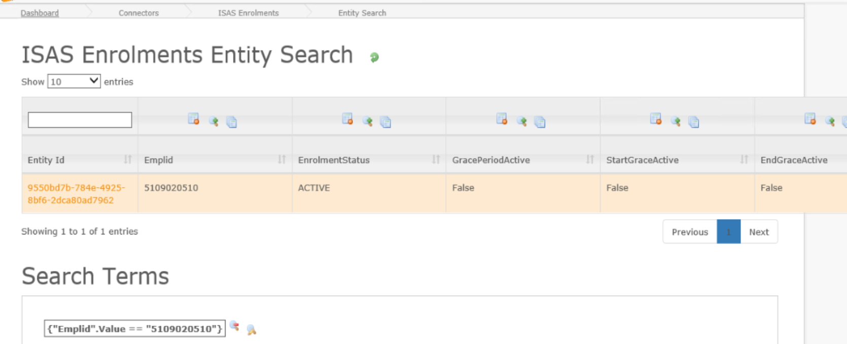
Task: Click the False value under StartGraceActive
Action: (x=617, y=188)
